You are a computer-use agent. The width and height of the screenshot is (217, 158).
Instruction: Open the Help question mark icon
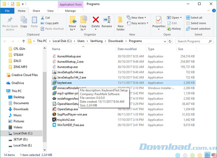click(x=214, y=11)
